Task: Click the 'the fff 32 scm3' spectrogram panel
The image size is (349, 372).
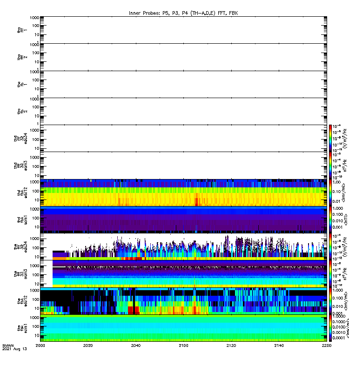Action: [x=183, y=274]
